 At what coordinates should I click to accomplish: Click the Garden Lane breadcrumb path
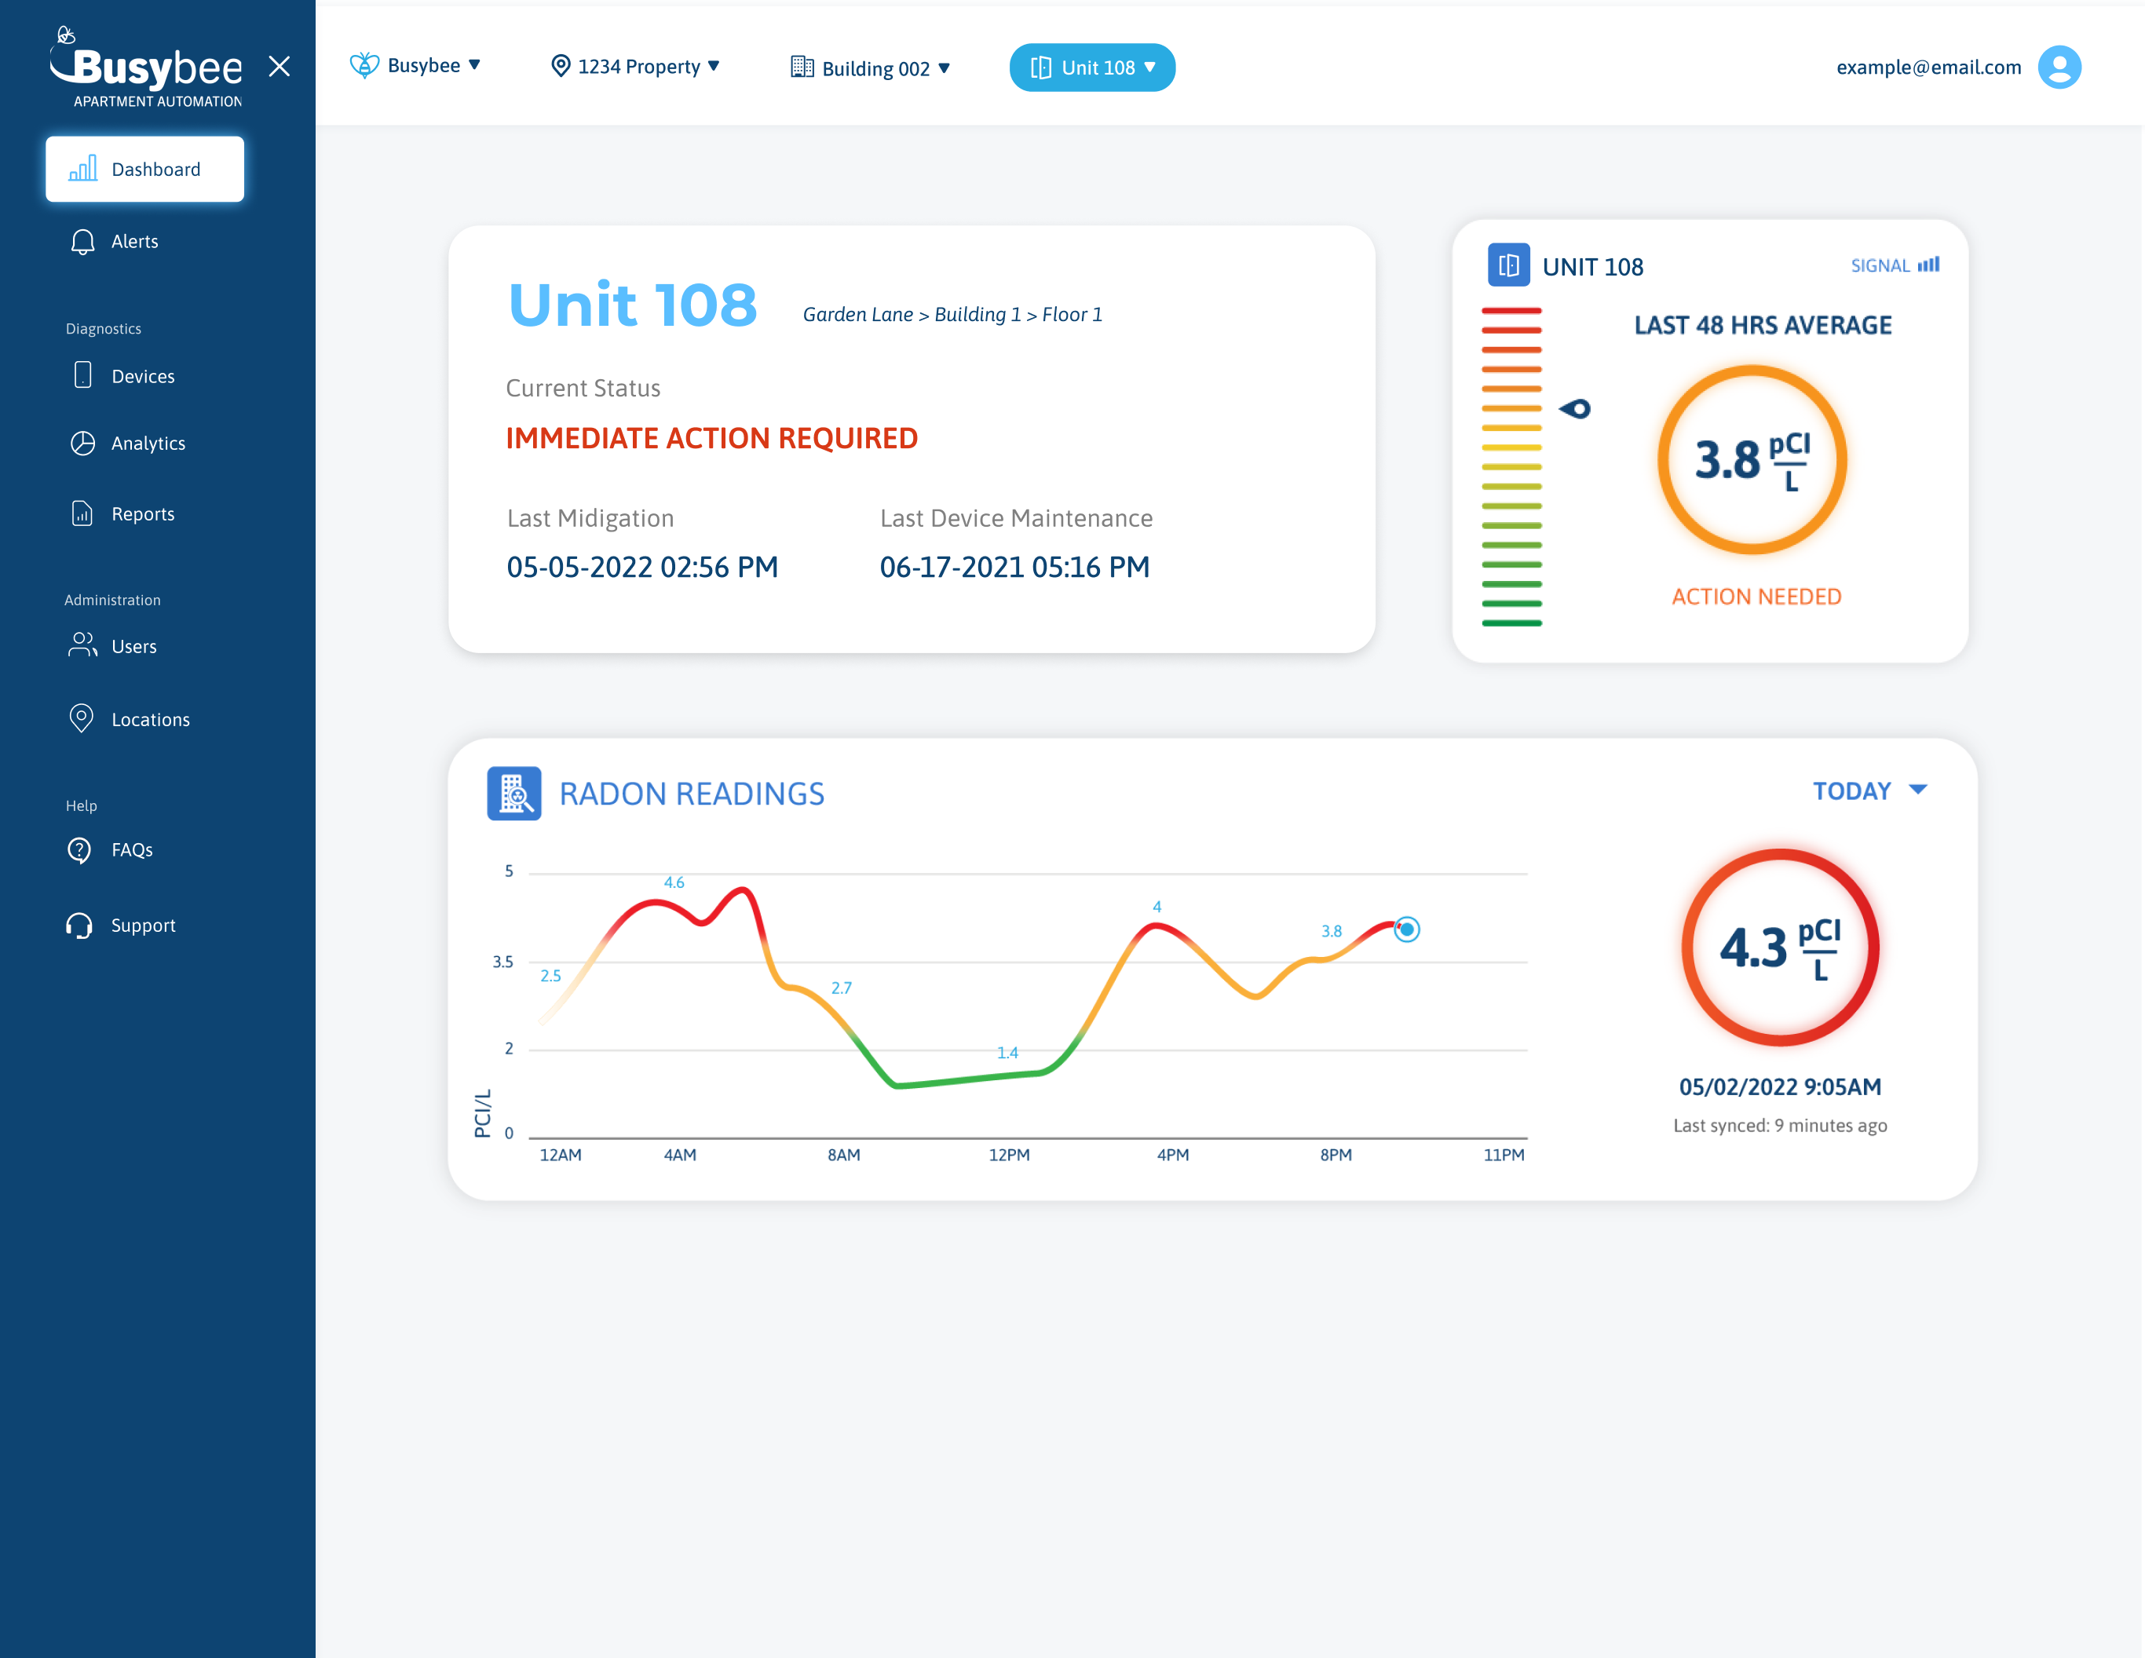pyautogui.click(x=952, y=314)
